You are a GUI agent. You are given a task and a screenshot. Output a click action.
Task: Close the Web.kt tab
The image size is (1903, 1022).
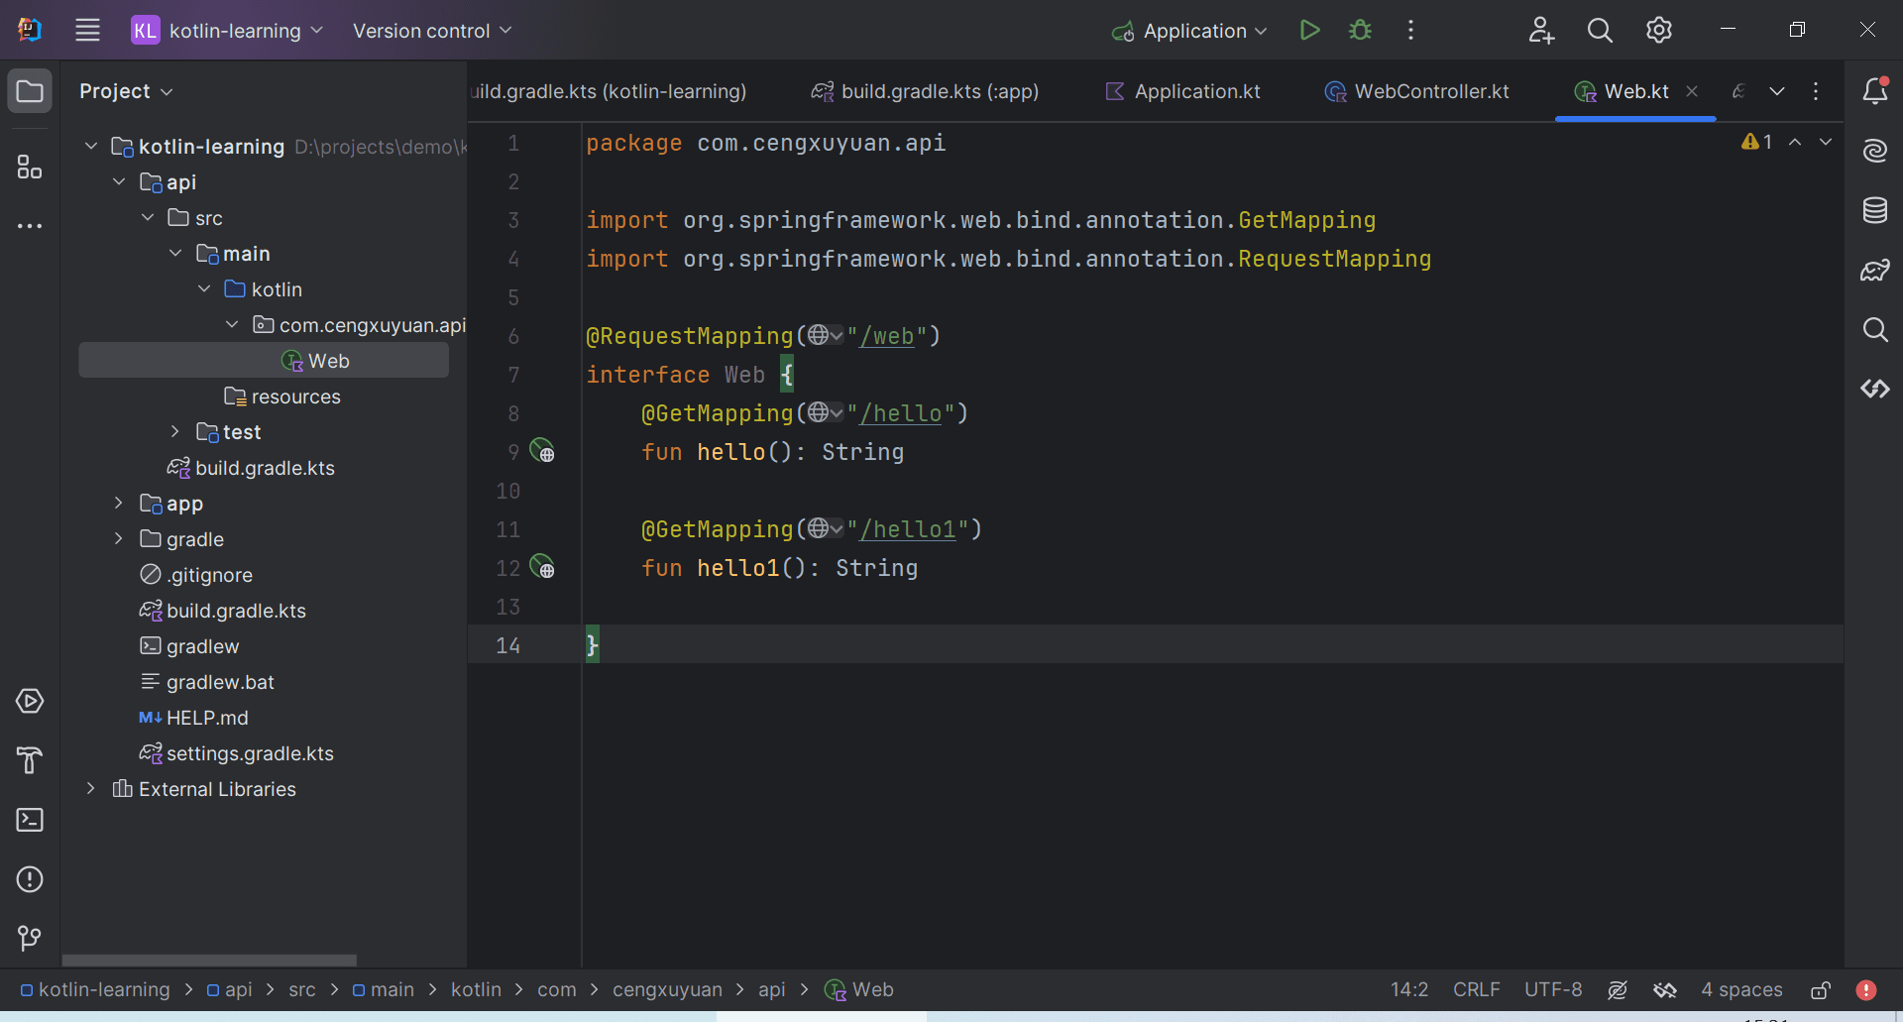1692,91
